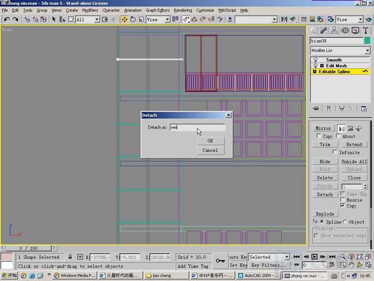
Task: Toggle Show selected segs checkbox
Action: click(x=316, y=235)
